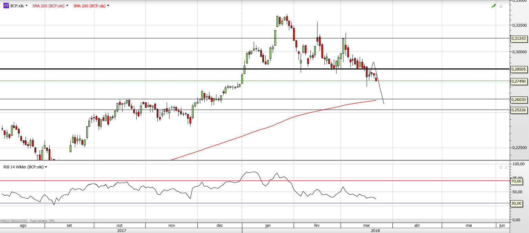This screenshot has width=529, height=233.
Task: Click the 30,00 RSI oversold level label
Action: click(516, 203)
